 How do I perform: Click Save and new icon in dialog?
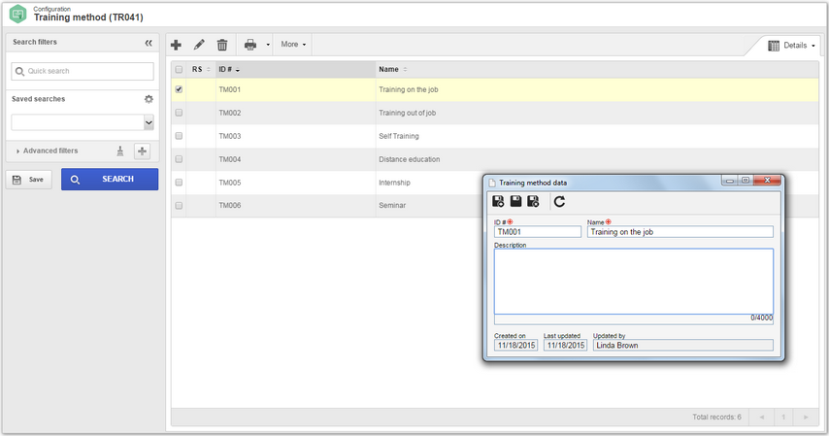(x=498, y=202)
